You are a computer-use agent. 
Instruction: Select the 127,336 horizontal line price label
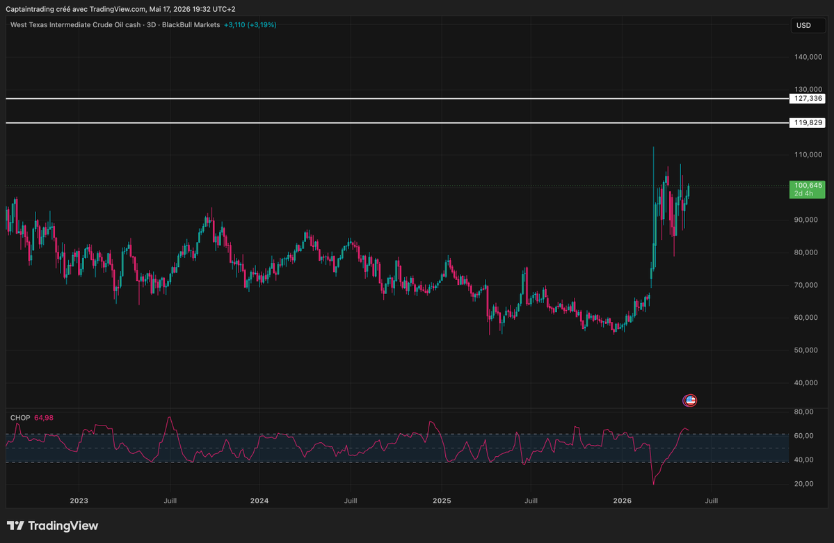808,99
